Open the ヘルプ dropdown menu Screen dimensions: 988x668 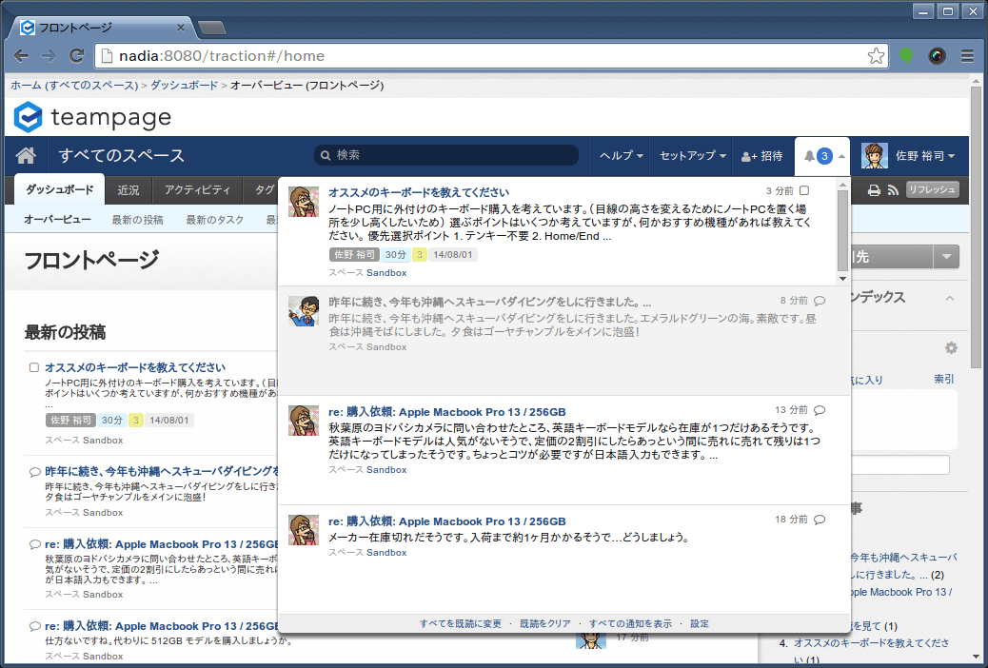point(622,156)
